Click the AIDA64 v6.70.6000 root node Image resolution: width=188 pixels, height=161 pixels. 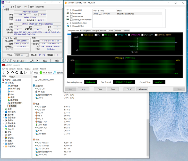(11, 80)
